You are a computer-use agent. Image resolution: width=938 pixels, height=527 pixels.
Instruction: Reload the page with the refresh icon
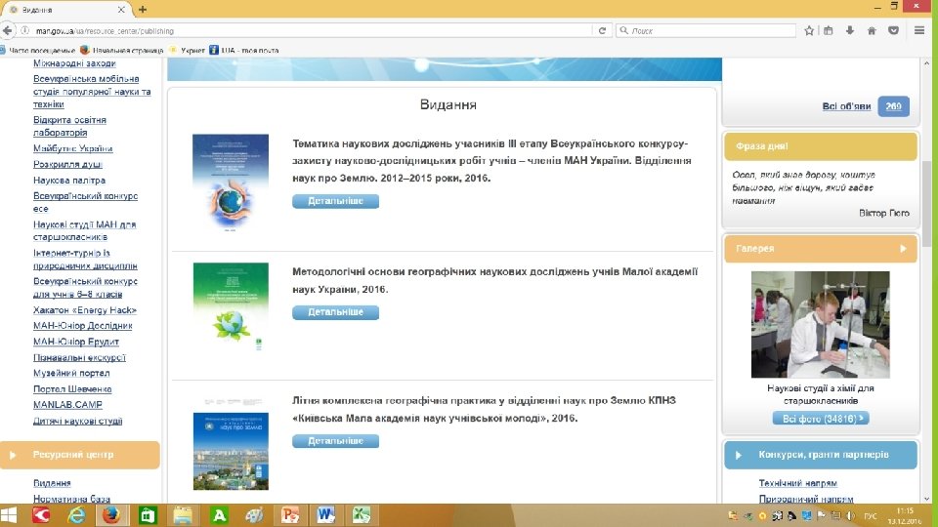(x=602, y=30)
